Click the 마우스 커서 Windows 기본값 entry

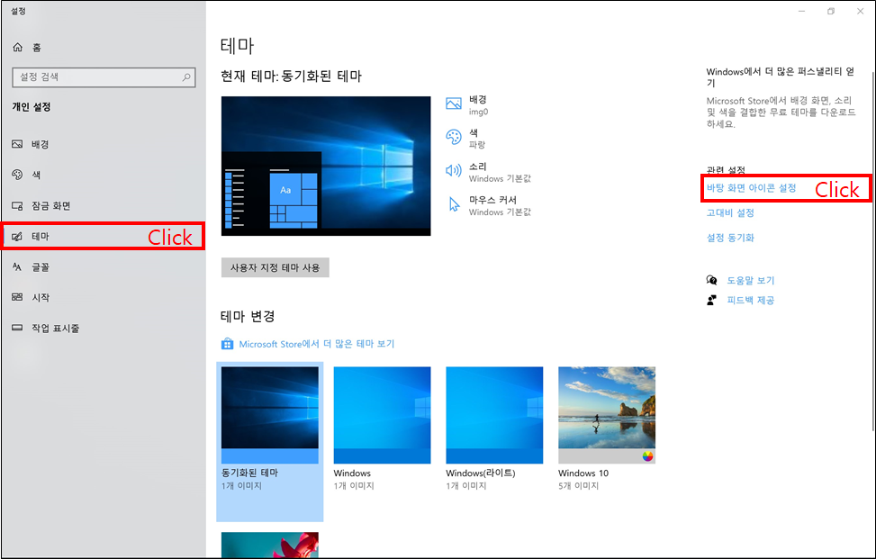click(488, 205)
